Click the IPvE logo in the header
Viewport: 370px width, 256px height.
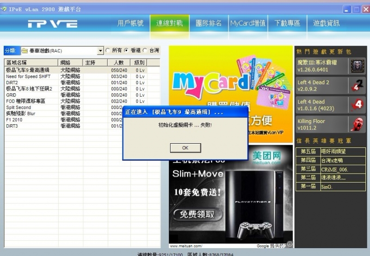coord(52,24)
